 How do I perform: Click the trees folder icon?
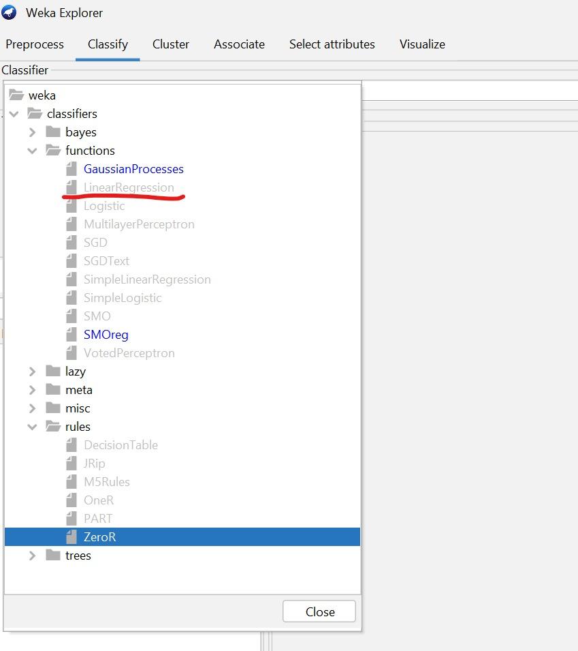click(x=53, y=555)
